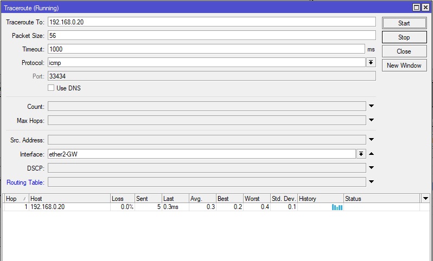Sort by the Worst column header

[257, 198]
